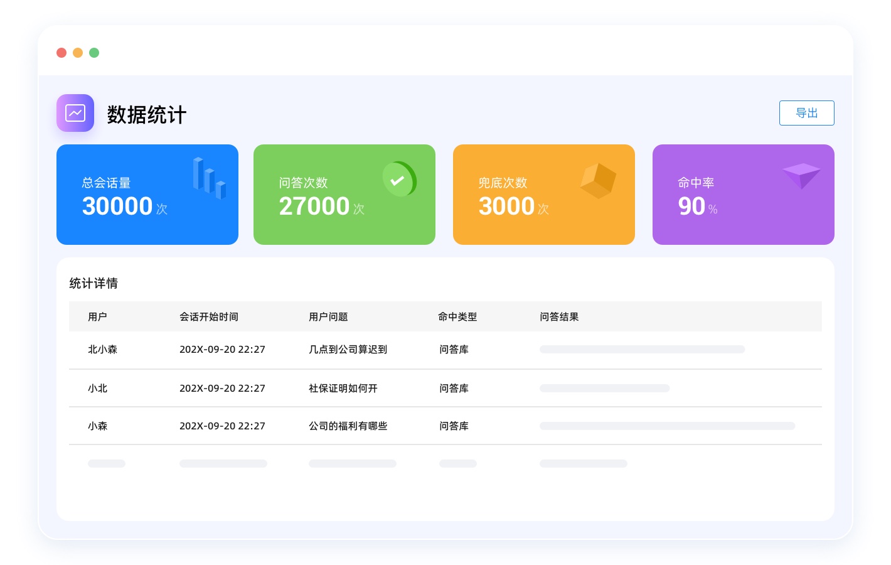This screenshot has height=565, width=891.
Task: Open question 社保证明如何开
Action: point(343,389)
